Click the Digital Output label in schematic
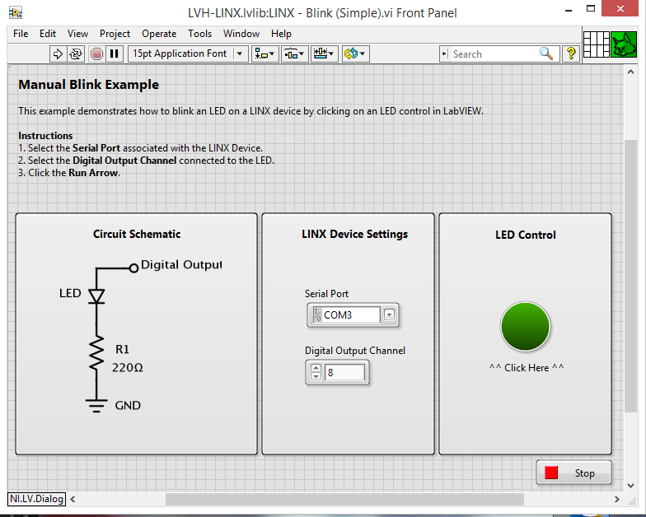 point(181,265)
